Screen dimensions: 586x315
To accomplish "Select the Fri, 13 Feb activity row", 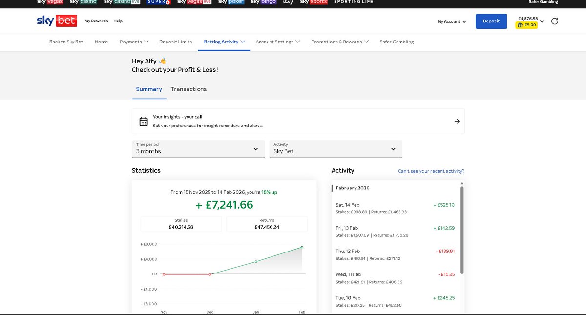I will (x=395, y=231).
